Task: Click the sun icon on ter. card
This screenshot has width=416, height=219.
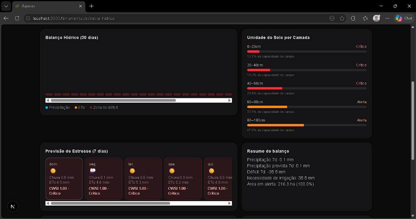Action: (x=132, y=171)
